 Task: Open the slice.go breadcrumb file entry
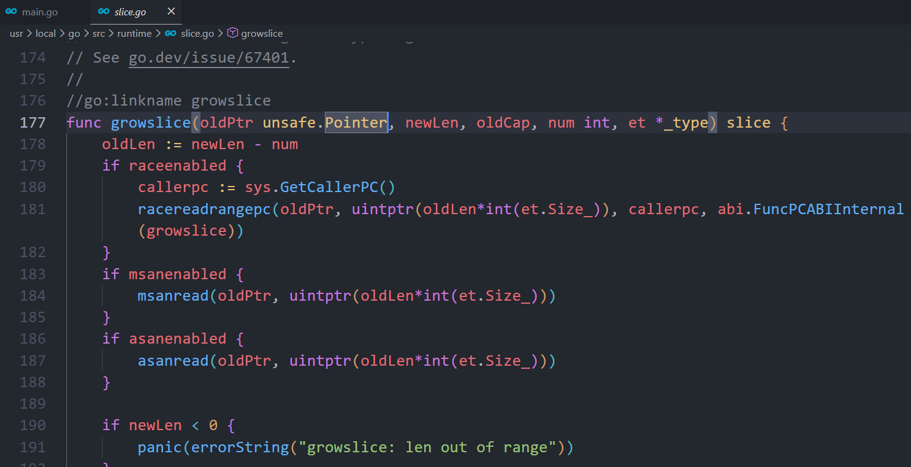point(197,33)
